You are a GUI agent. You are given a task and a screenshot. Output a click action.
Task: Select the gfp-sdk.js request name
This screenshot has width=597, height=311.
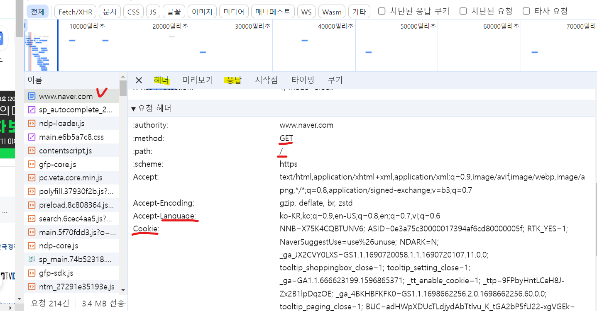click(56, 273)
